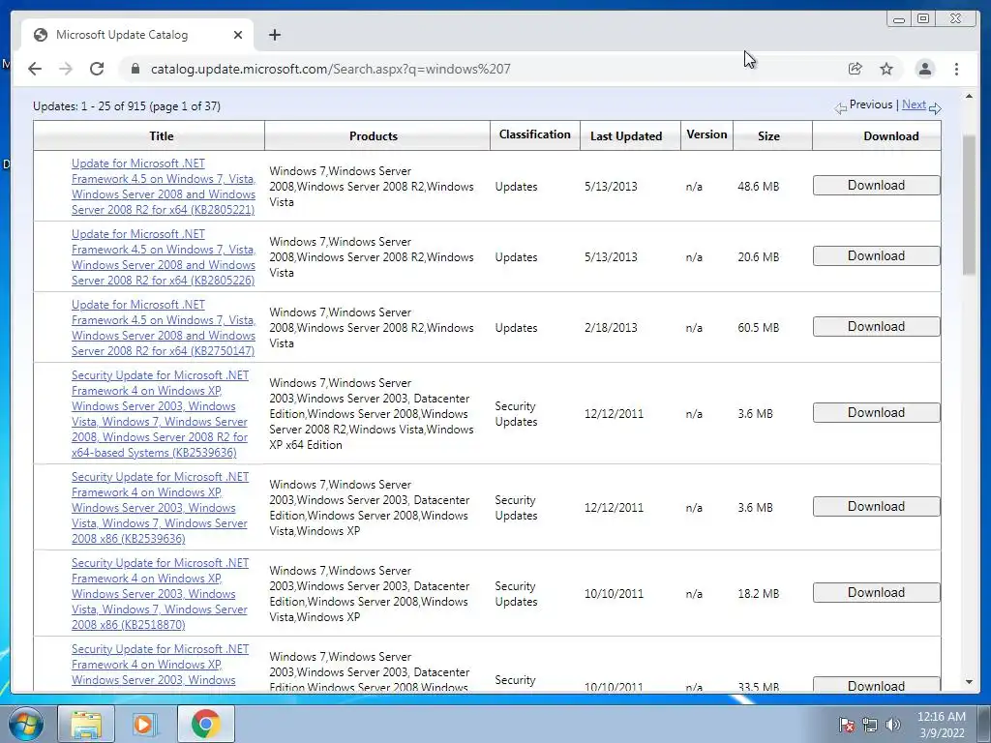Open KB2539636 x64-based Systems security update link

click(x=160, y=414)
